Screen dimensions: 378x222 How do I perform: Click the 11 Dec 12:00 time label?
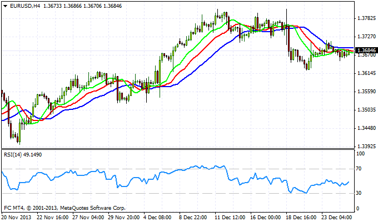pyautogui.click(x=230, y=217)
